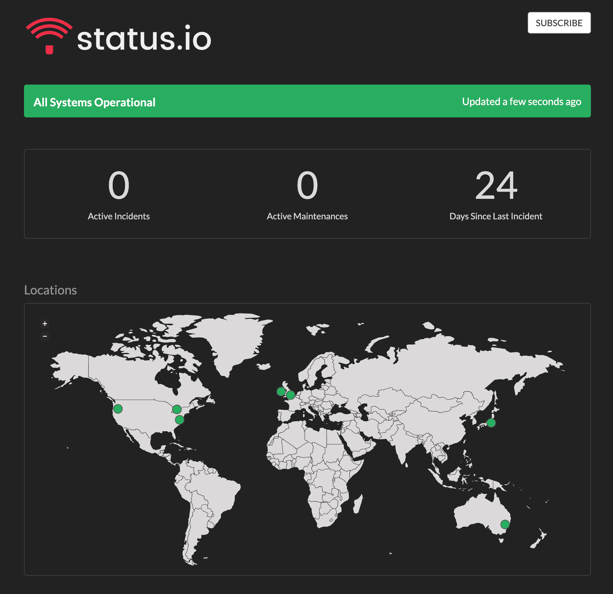This screenshot has width=613, height=594.
Task: Click the Active Maintenances count
Action: (307, 185)
